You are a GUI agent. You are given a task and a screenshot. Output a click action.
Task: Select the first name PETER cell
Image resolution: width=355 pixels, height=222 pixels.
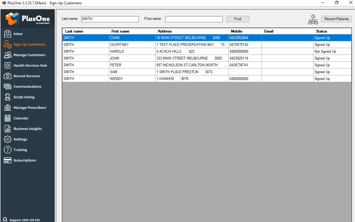tap(132, 65)
